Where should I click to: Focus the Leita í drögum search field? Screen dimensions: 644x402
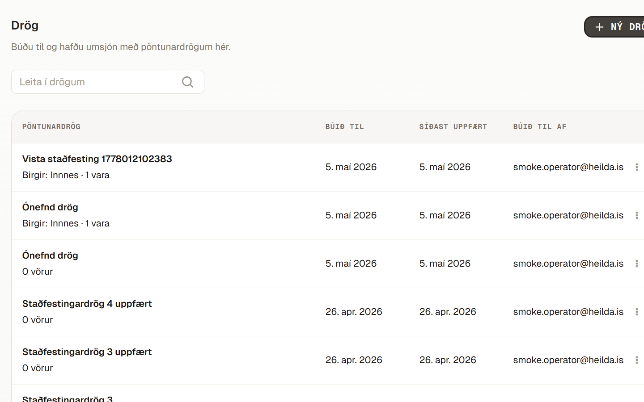(108, 82)
